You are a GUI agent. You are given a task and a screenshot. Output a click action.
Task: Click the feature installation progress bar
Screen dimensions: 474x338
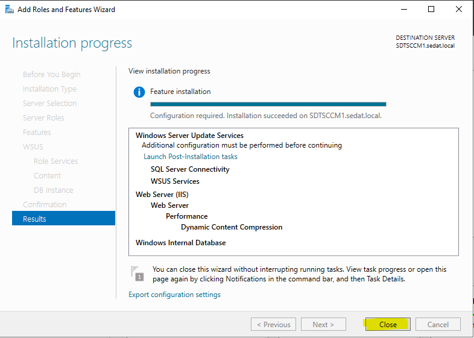[x=268, y=104]
